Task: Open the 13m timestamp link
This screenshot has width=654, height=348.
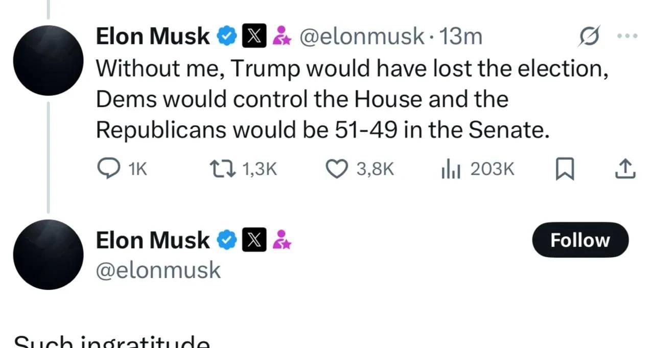Action: (460, 36)
